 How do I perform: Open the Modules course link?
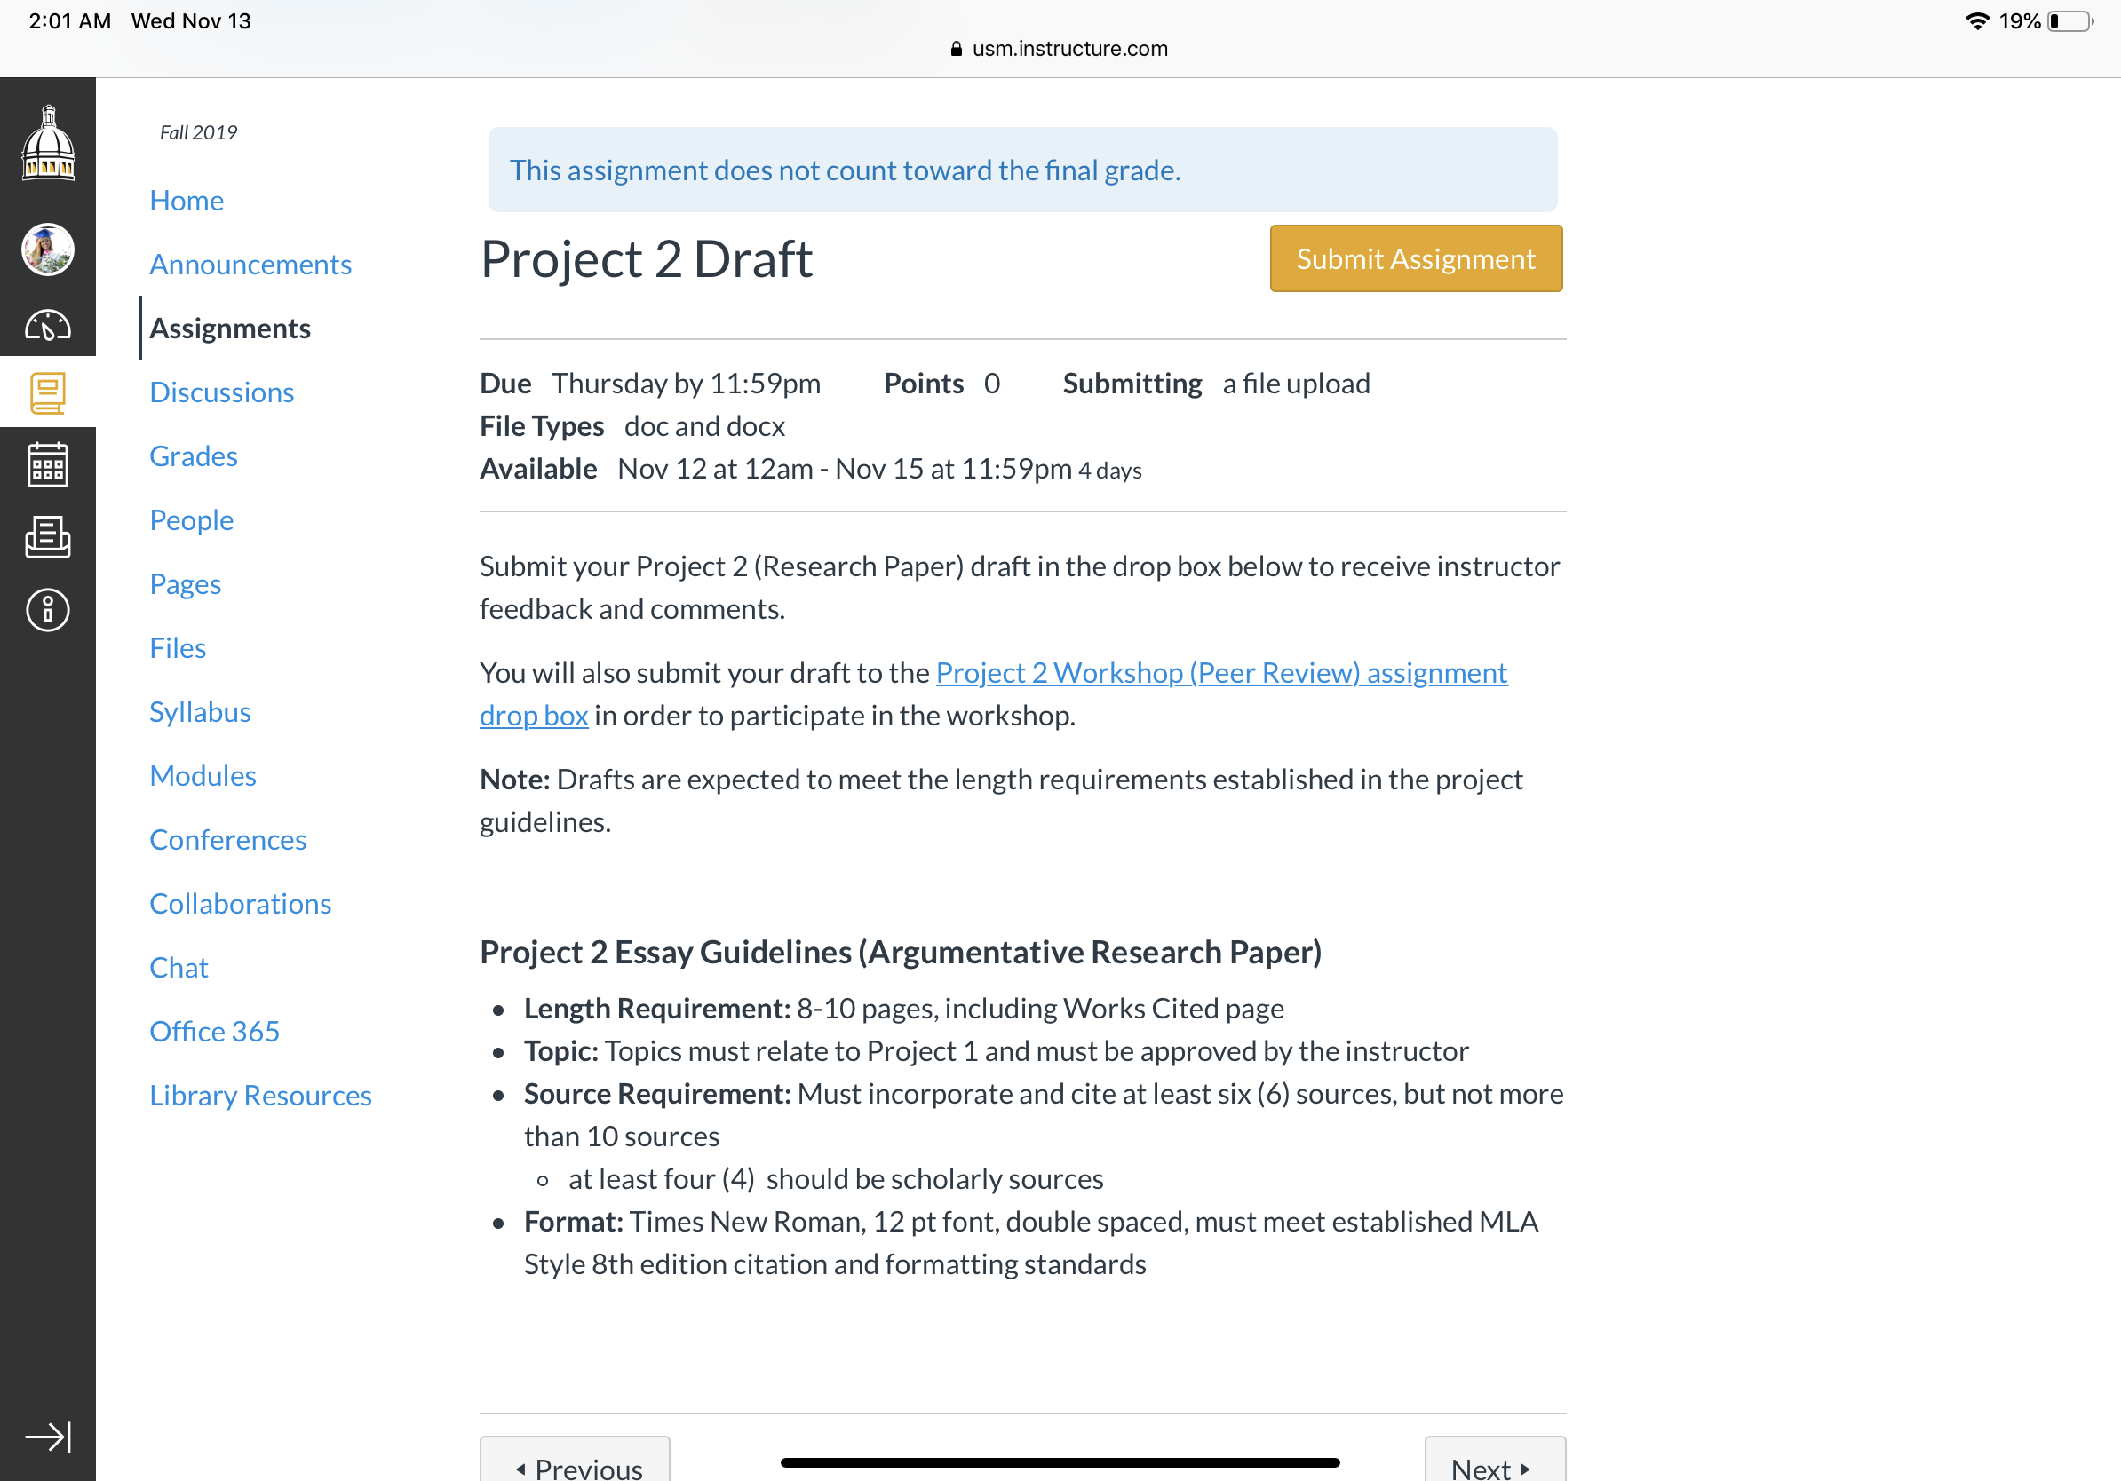coord(203,776)
